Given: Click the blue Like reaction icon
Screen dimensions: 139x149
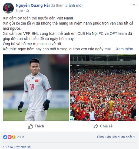Looking at the screenshot, I should coord(5,137).
